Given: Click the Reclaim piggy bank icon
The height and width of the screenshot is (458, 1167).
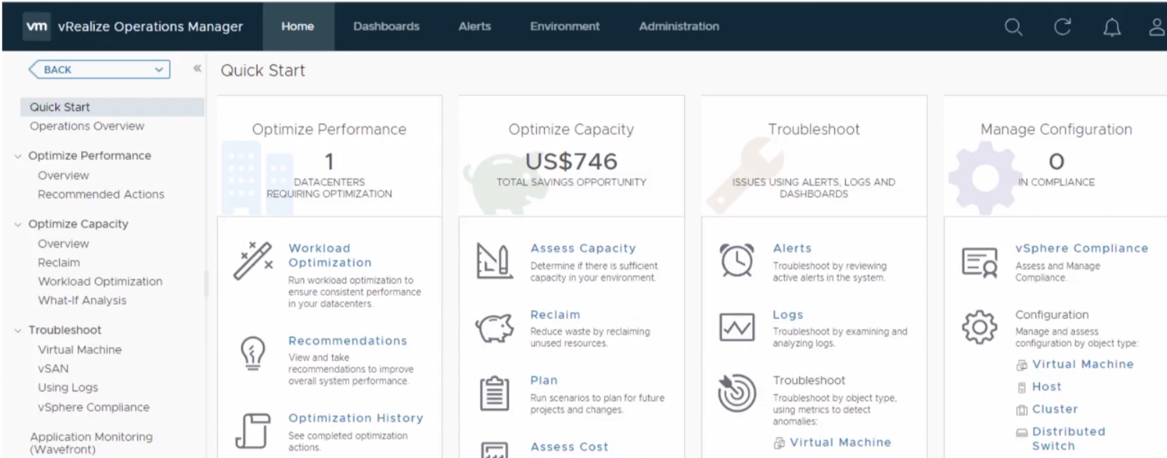Looking at the screenshot, I should pyautogui.click(x=494, y=327).
